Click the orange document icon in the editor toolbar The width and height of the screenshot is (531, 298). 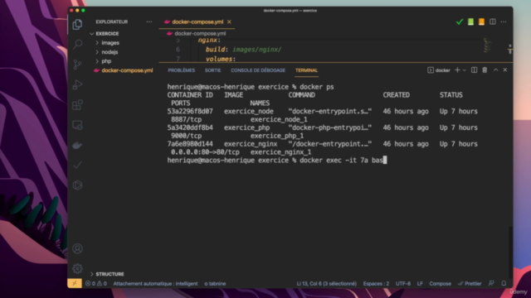point(481,22)
